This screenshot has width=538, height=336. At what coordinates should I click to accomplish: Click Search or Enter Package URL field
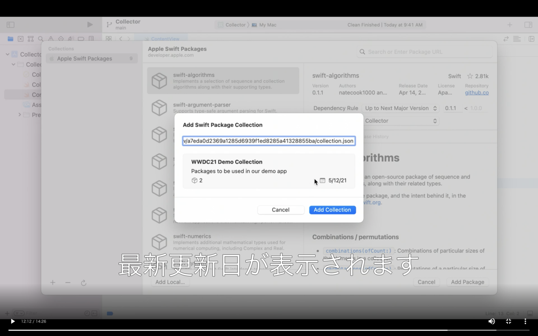tap(425, 52)
